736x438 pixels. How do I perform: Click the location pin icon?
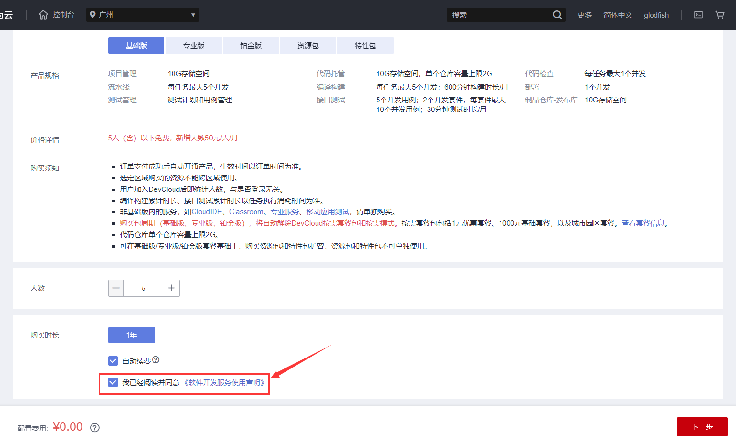92,15
